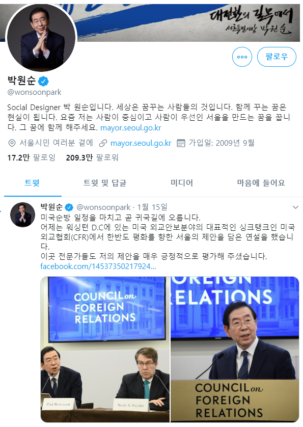Viewport: 303px width, 427px height.
Task: Expand the tweet options chevron
Action: 295,207
